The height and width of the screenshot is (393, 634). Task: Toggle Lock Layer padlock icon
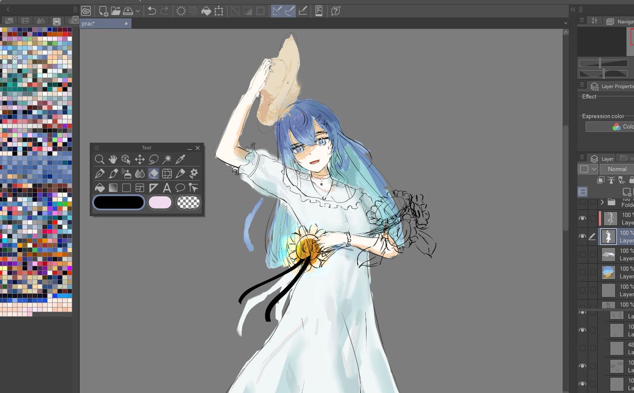tap(631, 180)
